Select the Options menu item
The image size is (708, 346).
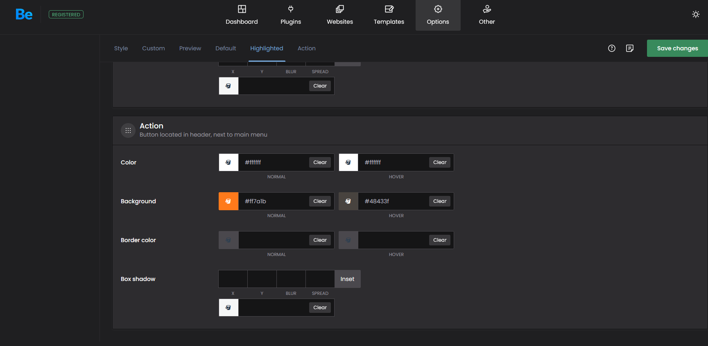point(438,15)
